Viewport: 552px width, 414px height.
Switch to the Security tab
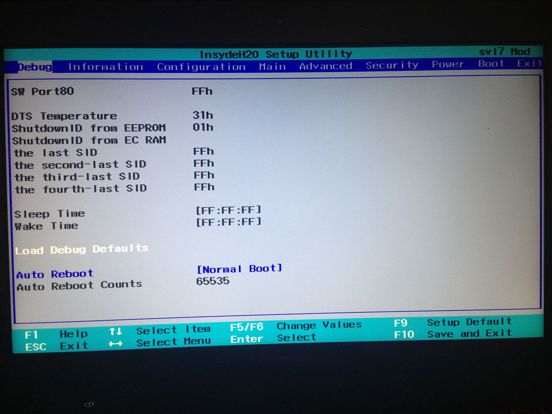pos(392,65)
